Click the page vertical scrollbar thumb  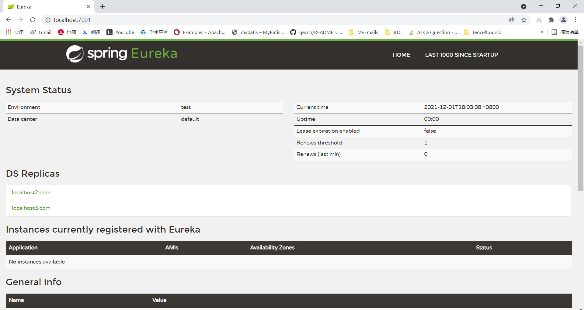click(581, 118)
